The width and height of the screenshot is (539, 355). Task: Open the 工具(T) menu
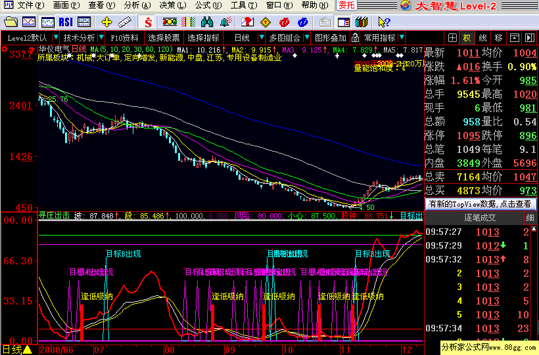point(244,5)
